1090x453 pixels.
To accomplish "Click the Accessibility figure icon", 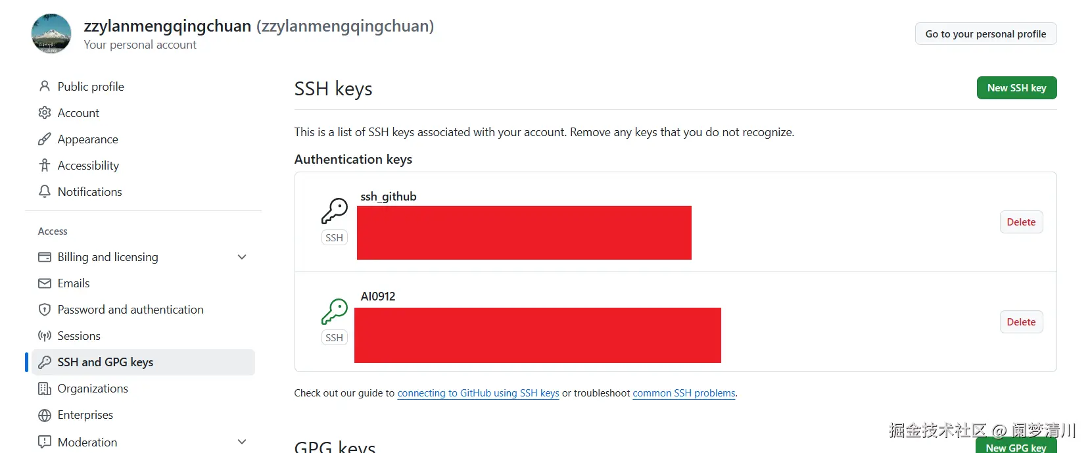I will [x=45, y=165].
